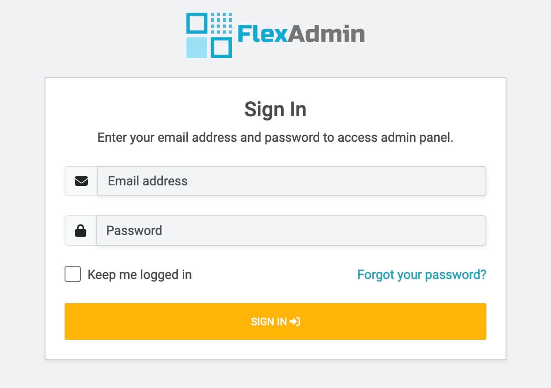Click the top-left outlined square of the logo
The image size is (551, 388).
197,23
